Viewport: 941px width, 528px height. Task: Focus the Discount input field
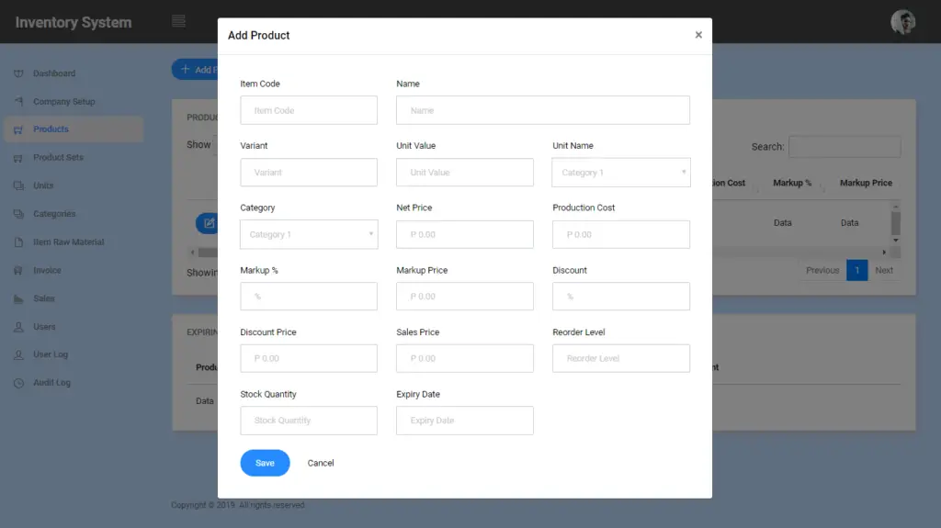coord(621,297)
